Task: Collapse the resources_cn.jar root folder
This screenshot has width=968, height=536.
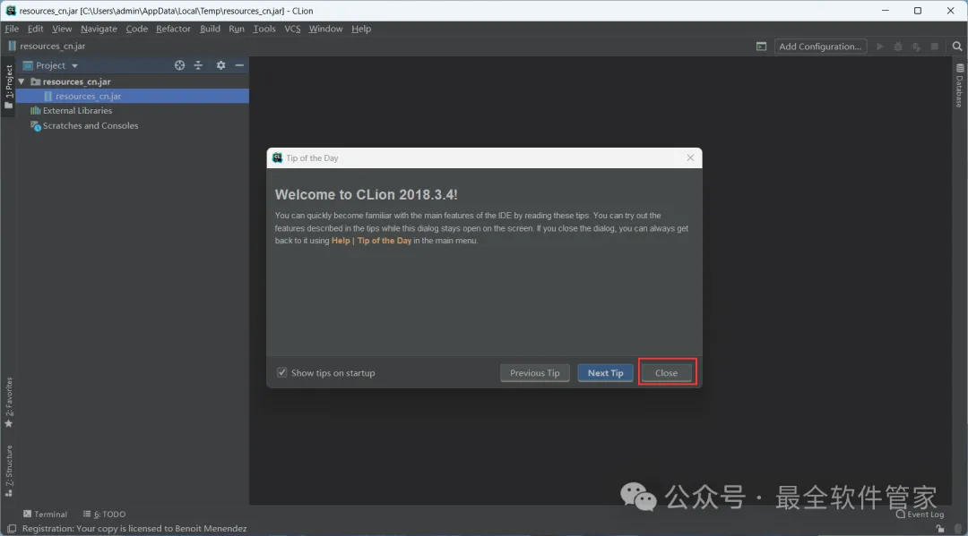Action: coord(22,81)
